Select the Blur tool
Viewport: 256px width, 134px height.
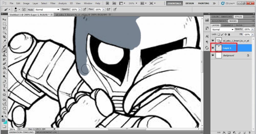4,73
